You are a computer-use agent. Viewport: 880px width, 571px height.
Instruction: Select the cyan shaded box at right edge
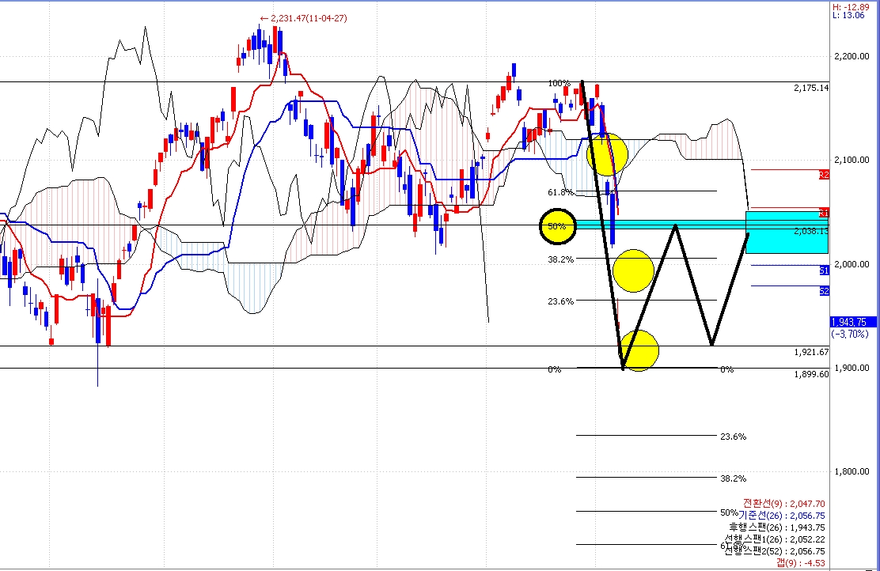click(787, 233)
